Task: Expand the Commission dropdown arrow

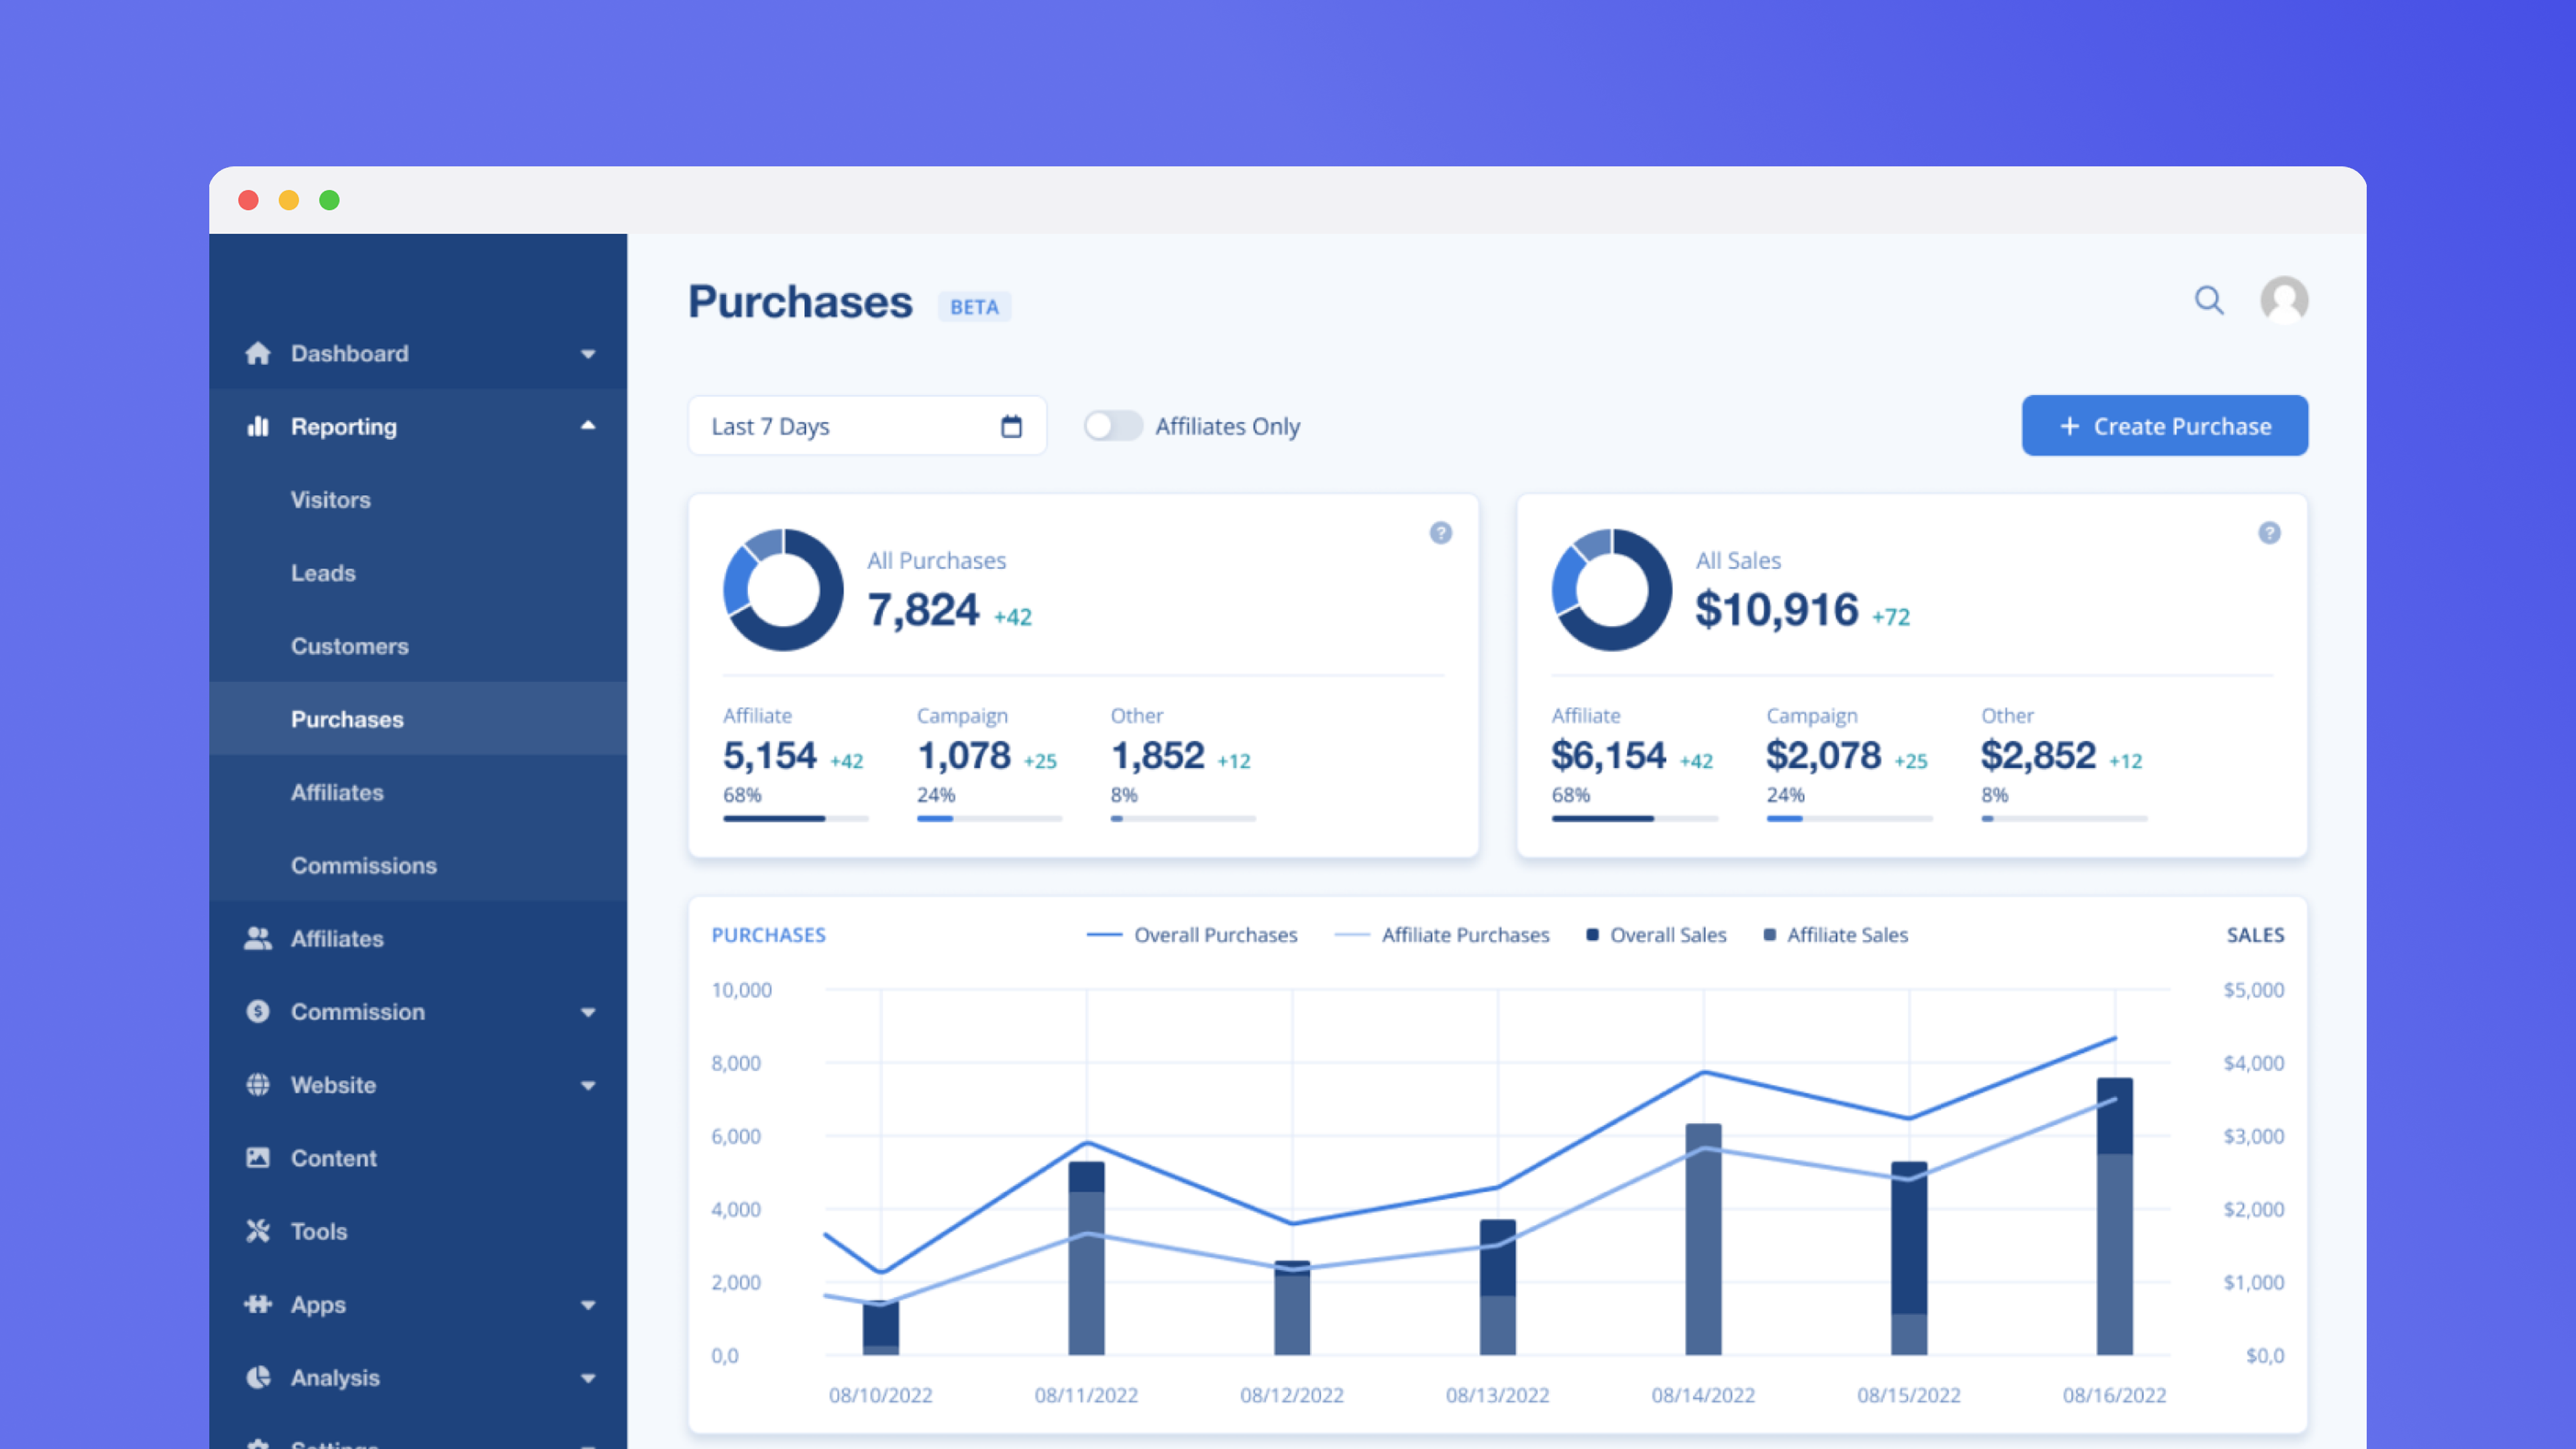Action: coord(588,1012)
